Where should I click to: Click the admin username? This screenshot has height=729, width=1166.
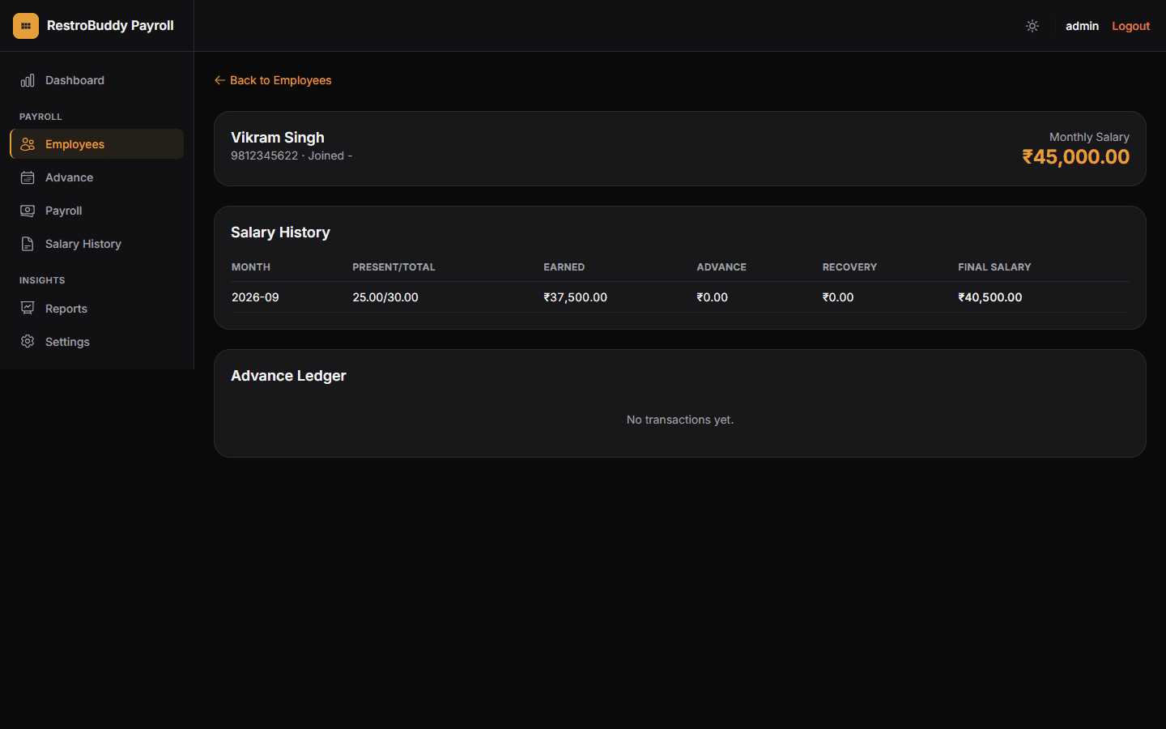pos(1082,26)
